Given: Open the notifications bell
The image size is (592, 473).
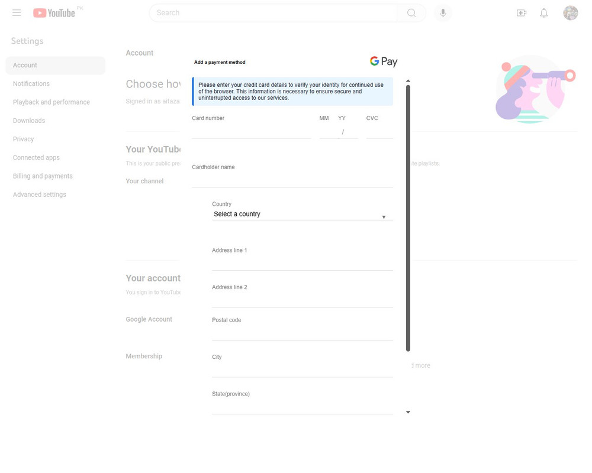Looking at the screenshot, I should click(543, 13).
